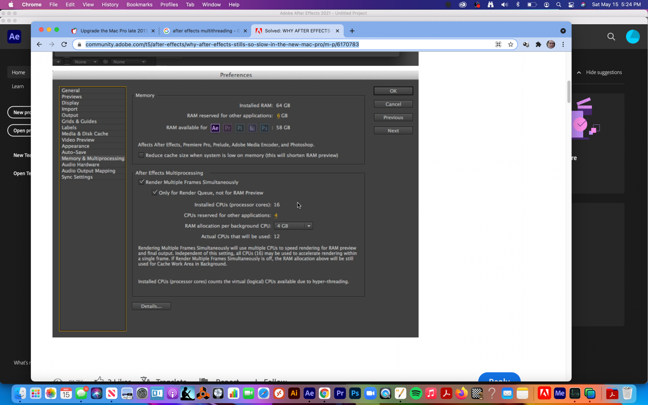Open Kindle app in the dock
The width and height of the screenshot is (648, 405).
(x=188, y=394)
